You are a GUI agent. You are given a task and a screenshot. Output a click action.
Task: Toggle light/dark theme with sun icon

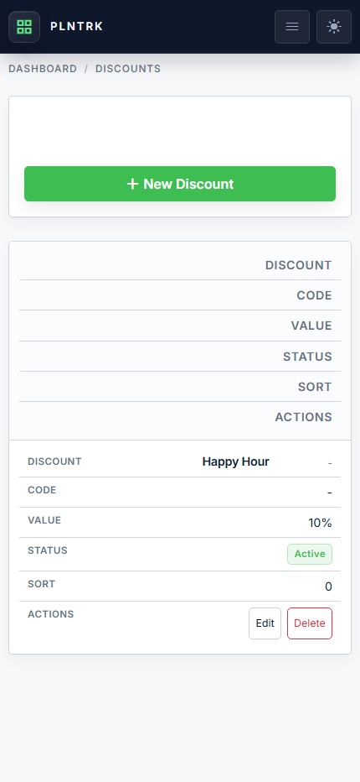tap(334, 27)
